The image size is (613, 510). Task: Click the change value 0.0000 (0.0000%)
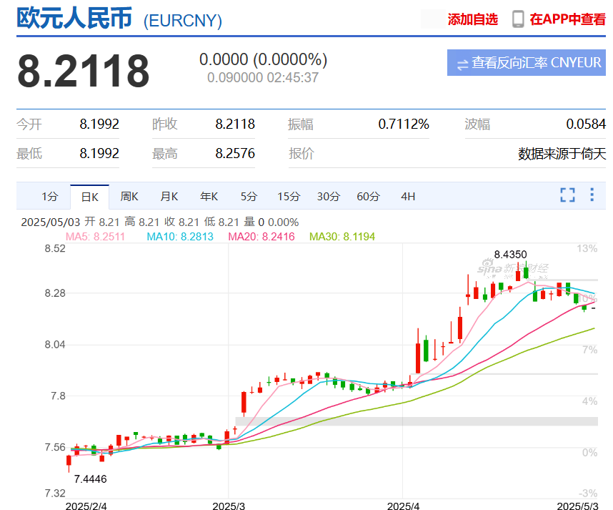263,59
